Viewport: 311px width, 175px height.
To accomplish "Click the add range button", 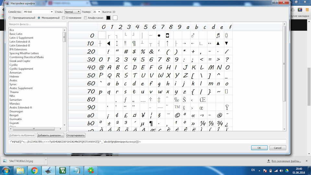I will point(51,135).
